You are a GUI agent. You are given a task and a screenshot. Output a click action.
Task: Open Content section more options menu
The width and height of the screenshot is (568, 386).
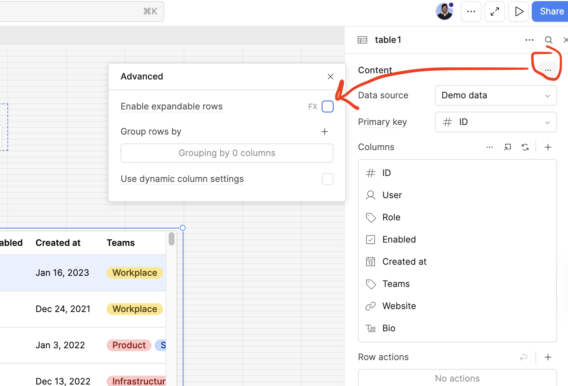548,70
